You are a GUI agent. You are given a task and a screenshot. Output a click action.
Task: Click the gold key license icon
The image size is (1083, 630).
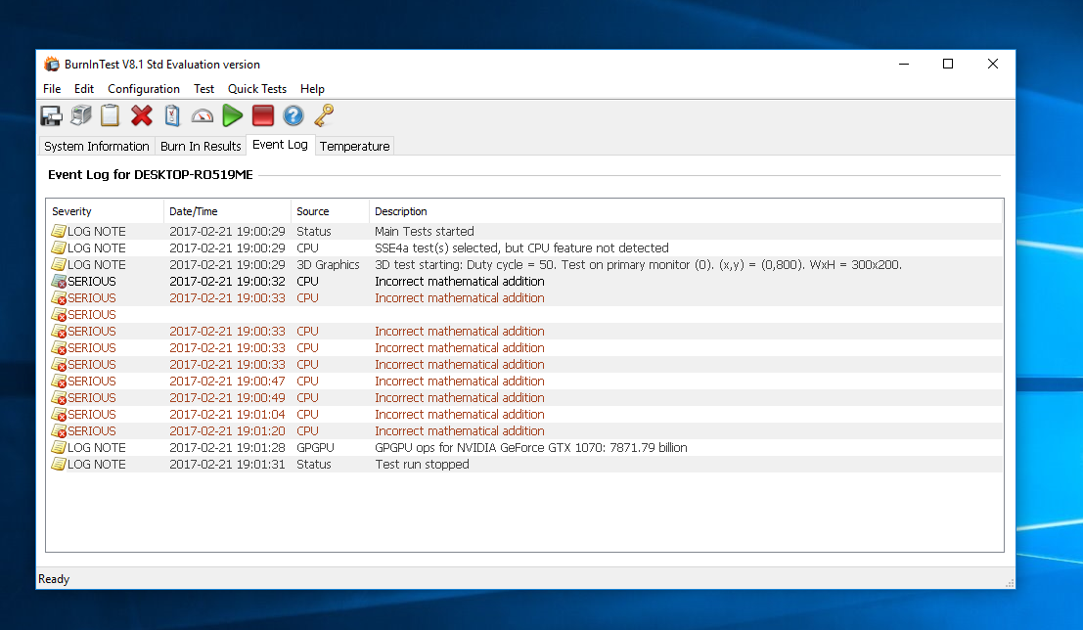click(324, 115)
